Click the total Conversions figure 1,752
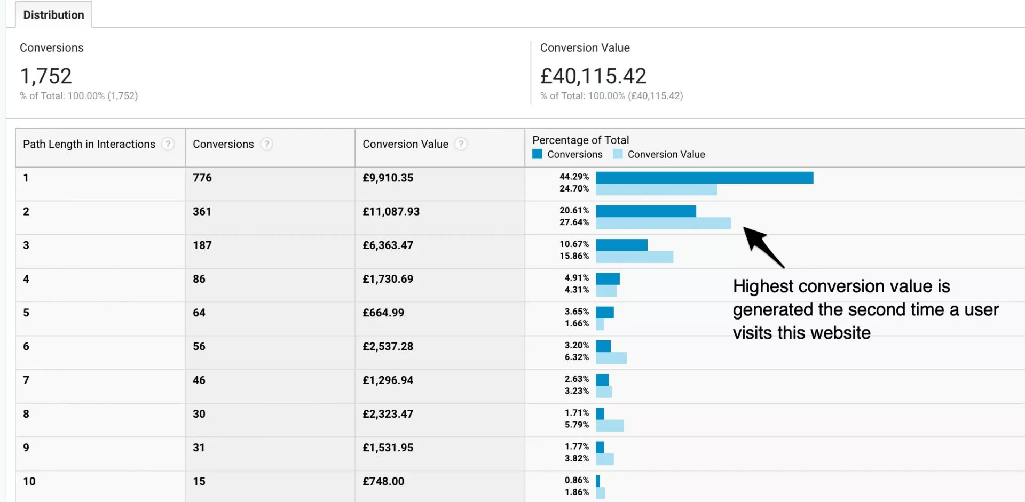Viewport: 1025px width, 502px height. pos(46,76)
